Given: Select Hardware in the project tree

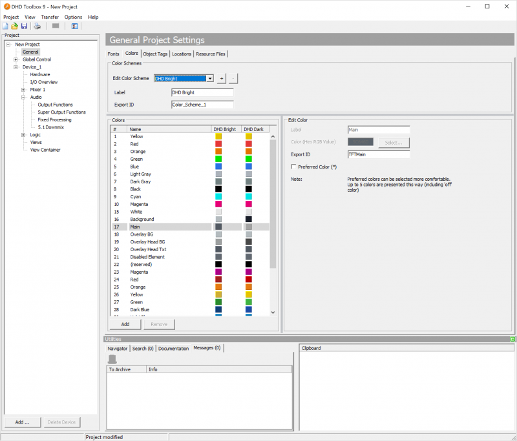Looking at the screenshot, I should click(x=40, y=75).
